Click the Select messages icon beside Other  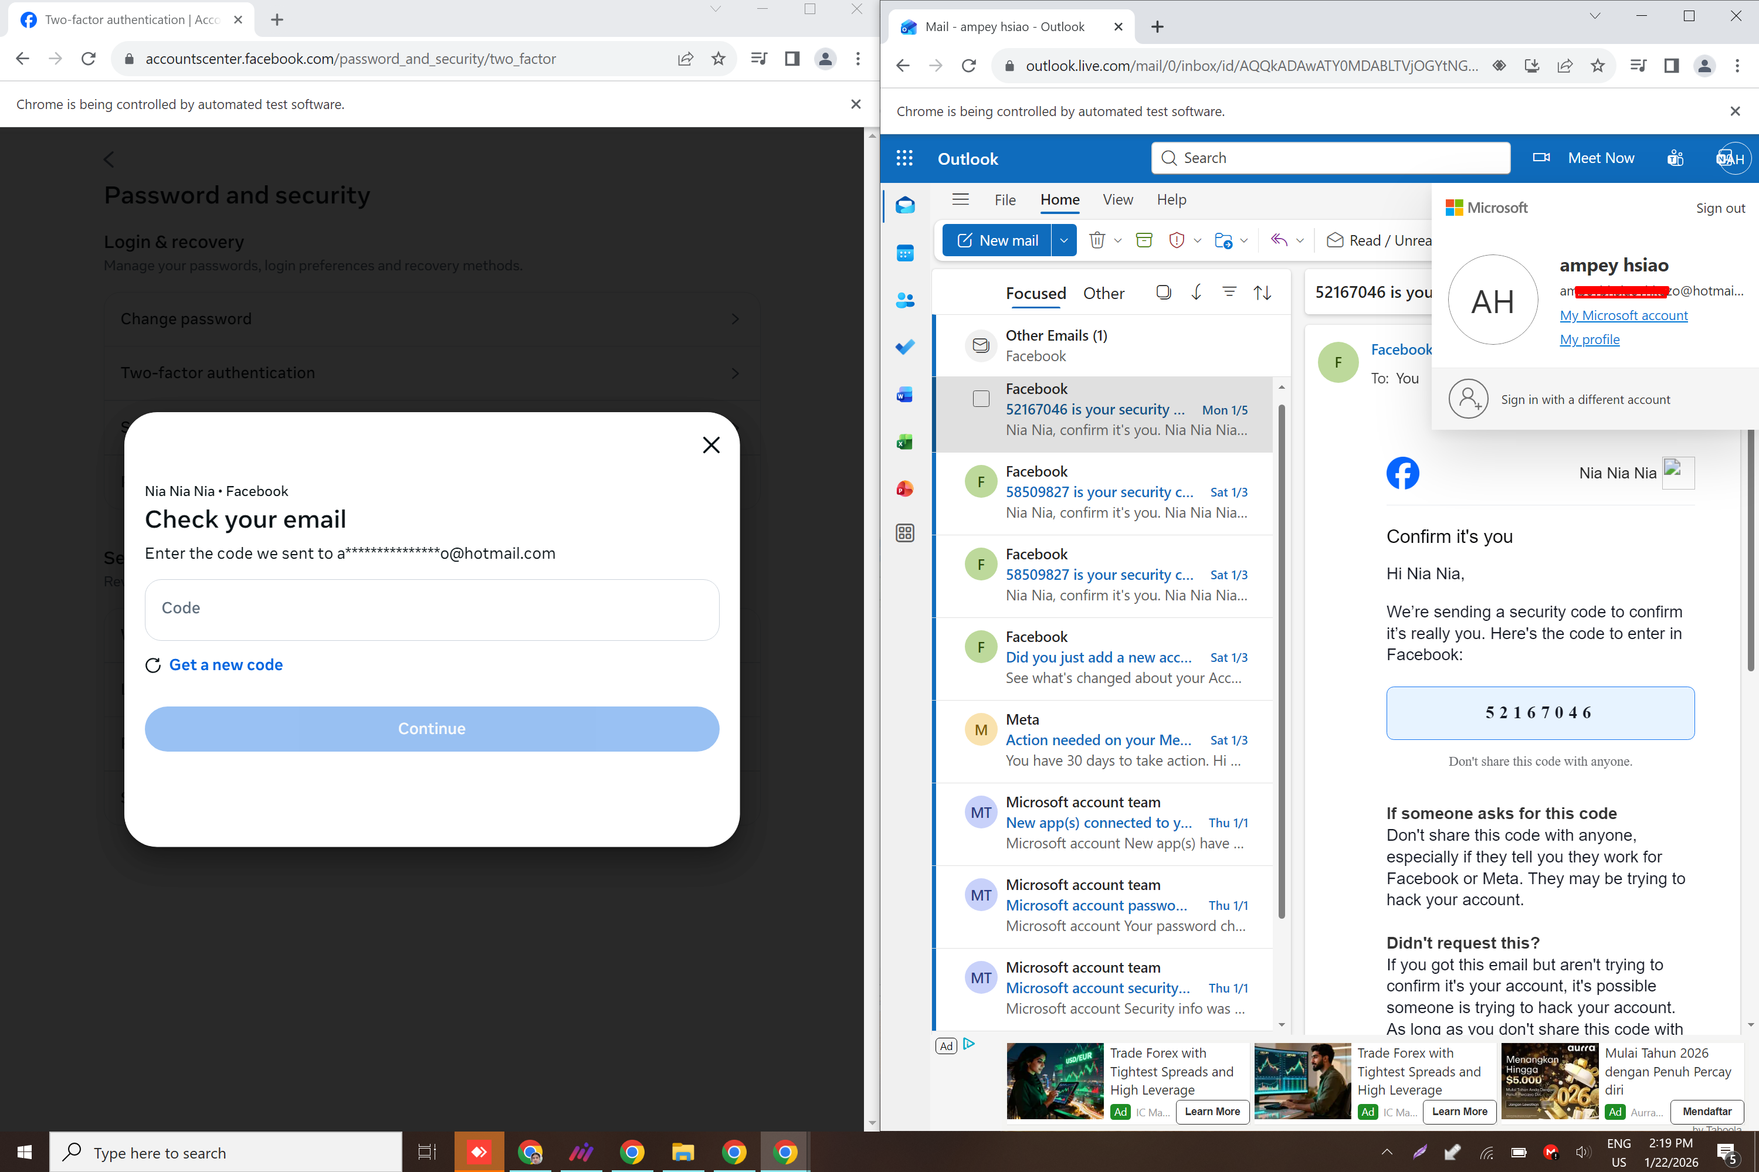click(x=1163, y=292)
